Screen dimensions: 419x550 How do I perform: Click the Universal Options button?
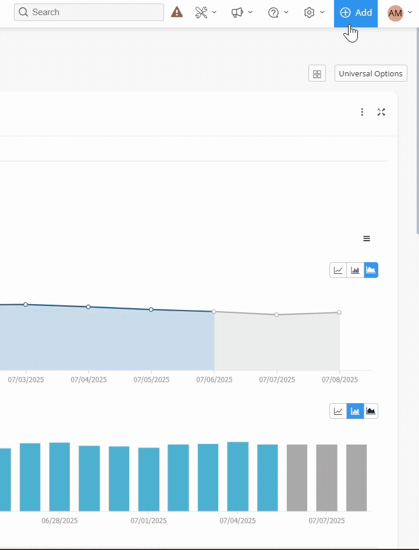point(371,74)
